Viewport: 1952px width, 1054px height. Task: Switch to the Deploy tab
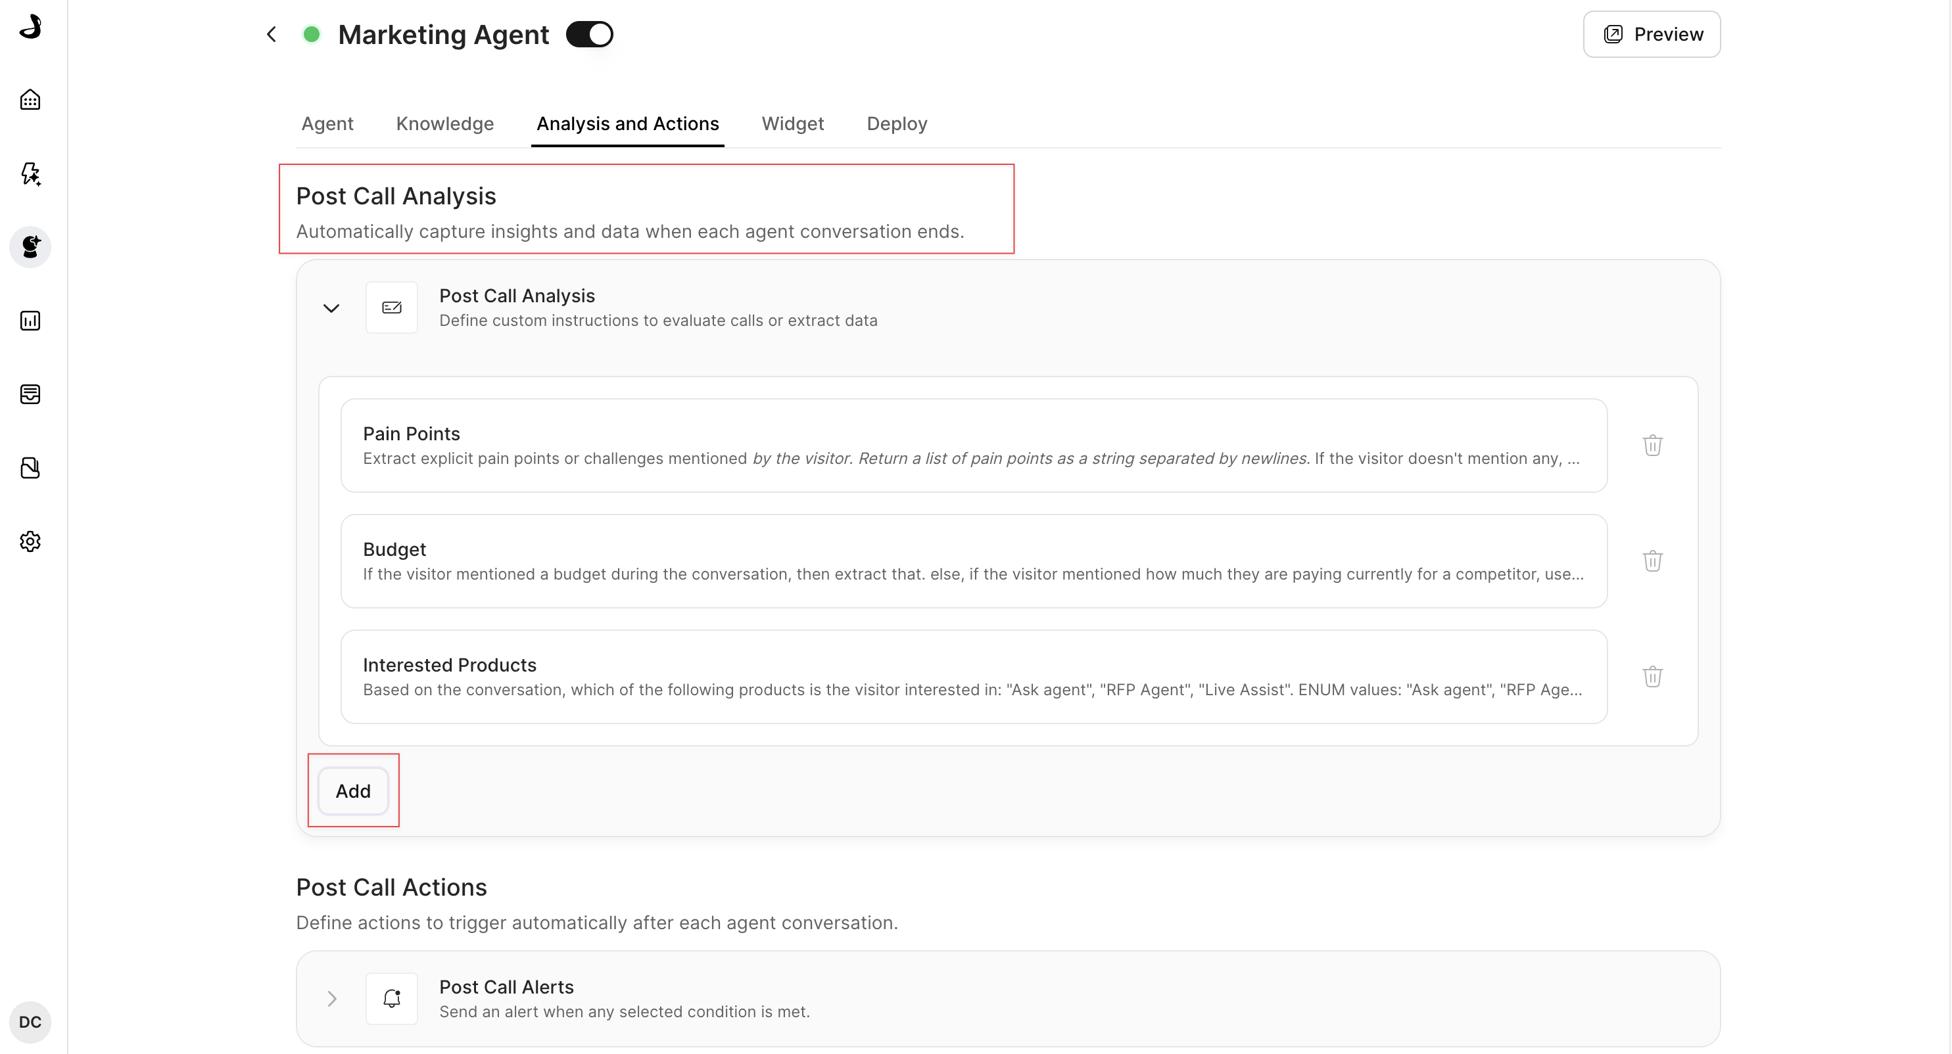pos(897,124)
